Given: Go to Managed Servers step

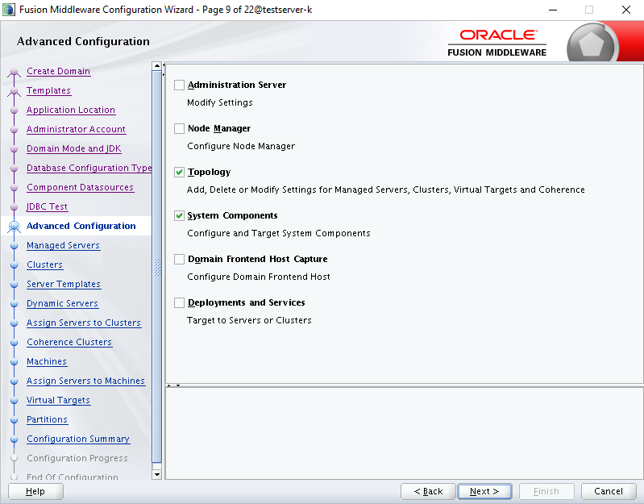Looking at the screenshot, I should pyautogui.click(x=63, y=245).
